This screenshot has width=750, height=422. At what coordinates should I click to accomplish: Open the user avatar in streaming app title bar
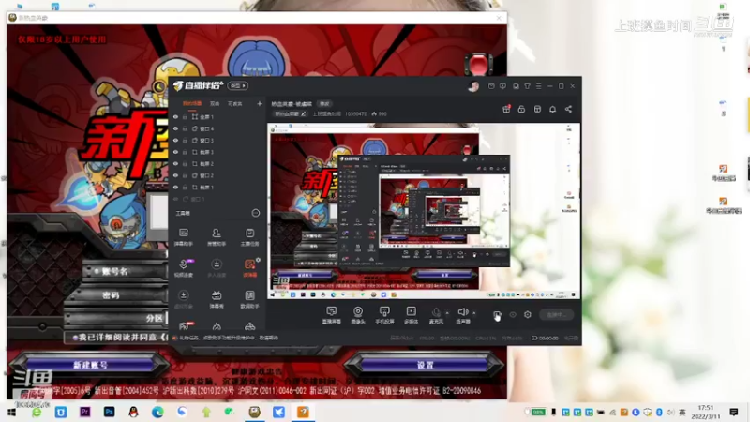[473, 86]
